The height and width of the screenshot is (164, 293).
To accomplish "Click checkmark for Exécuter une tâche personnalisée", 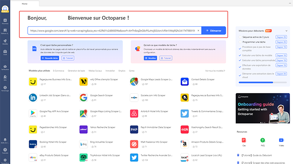I will pyautogui.click(x=240, y=60).
